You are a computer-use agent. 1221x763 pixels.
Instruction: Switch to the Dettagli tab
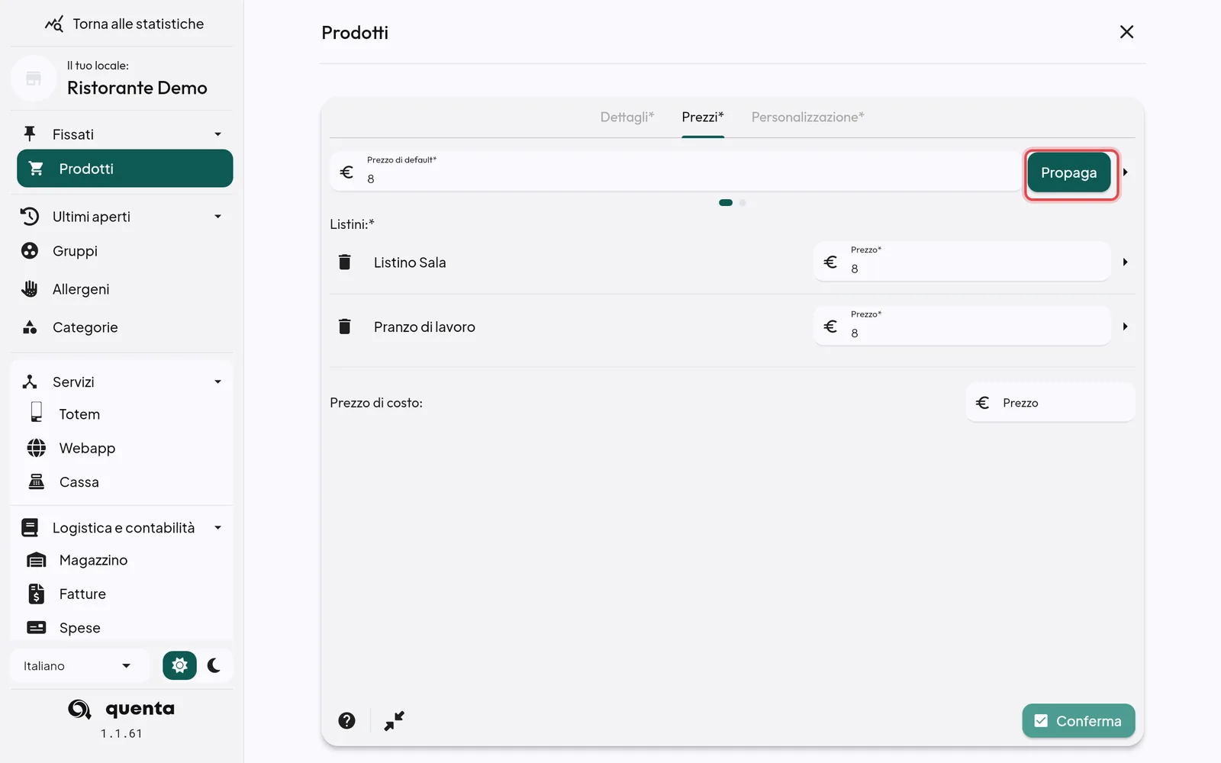tap(627, 117)
